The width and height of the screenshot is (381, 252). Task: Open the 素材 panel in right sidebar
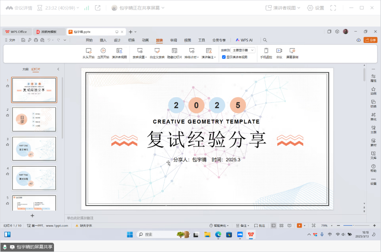pos(373,142)
